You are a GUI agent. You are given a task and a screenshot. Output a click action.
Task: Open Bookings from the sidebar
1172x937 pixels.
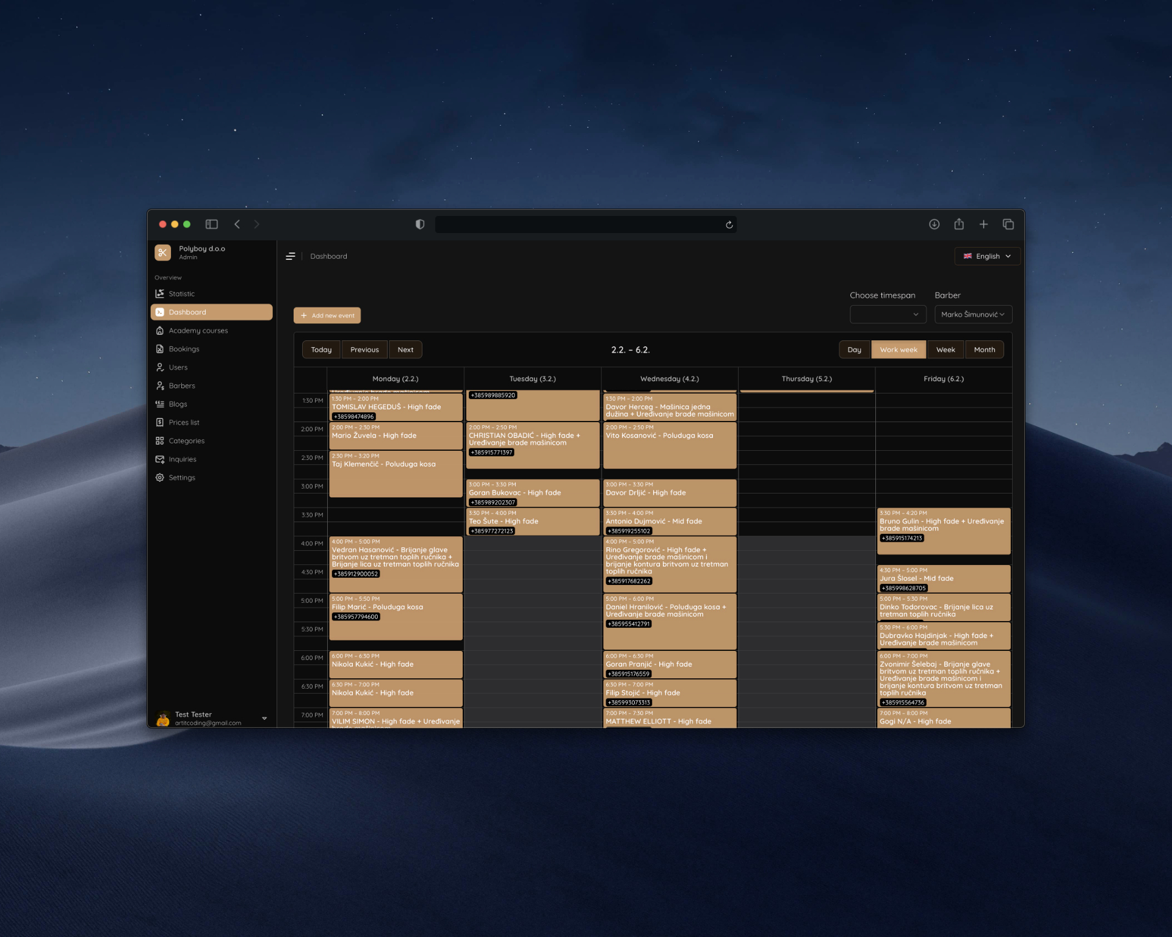(x=184, y=349)
